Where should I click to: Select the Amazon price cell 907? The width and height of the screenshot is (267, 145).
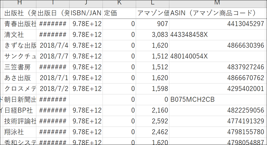point(152,24)
